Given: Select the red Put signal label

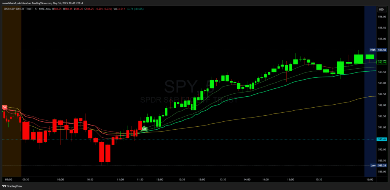Looking at the screenshot, I should (5, 107).
